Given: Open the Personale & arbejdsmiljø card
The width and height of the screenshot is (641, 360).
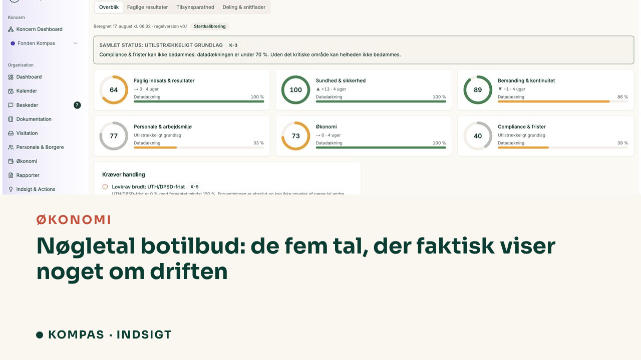Looking at the screenshot, I should coord(182,136).
